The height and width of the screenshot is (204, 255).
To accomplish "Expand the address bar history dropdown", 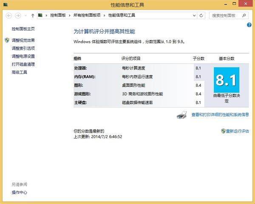I will point(195,15).
